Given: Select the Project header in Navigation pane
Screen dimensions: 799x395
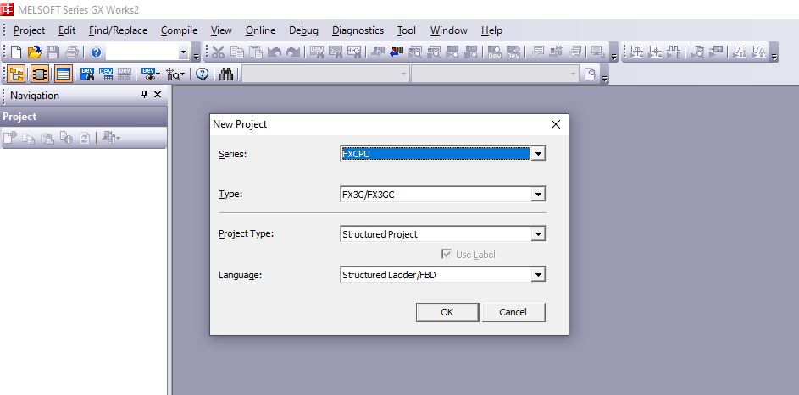Looking at the screenshot, I should click(x=84, y=117).
